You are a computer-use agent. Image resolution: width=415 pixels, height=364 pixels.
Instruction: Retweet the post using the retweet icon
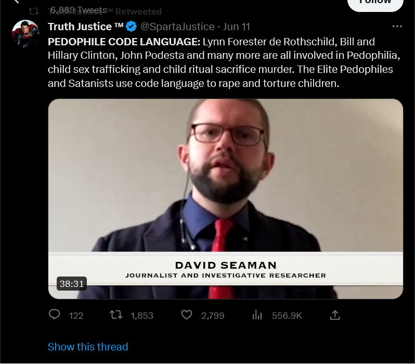point(116,315)
